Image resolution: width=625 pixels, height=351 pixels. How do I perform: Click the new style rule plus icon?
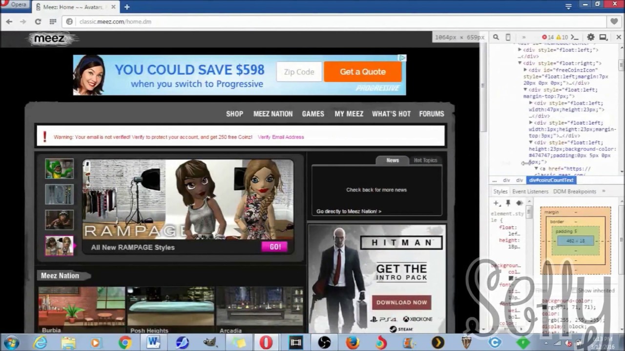[496, 203]
